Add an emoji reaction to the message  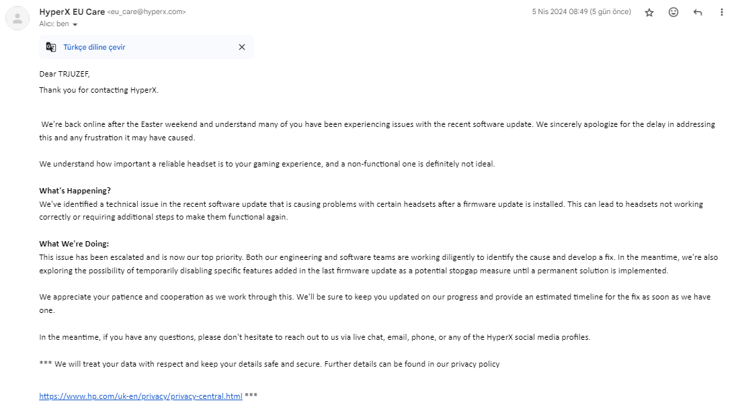673,12
